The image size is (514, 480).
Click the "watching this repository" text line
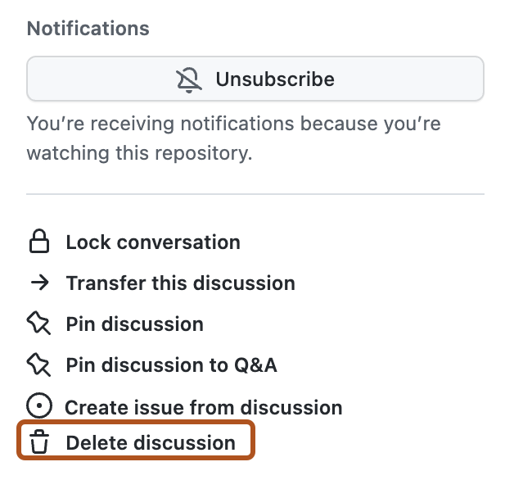click(x=139, y=154)
